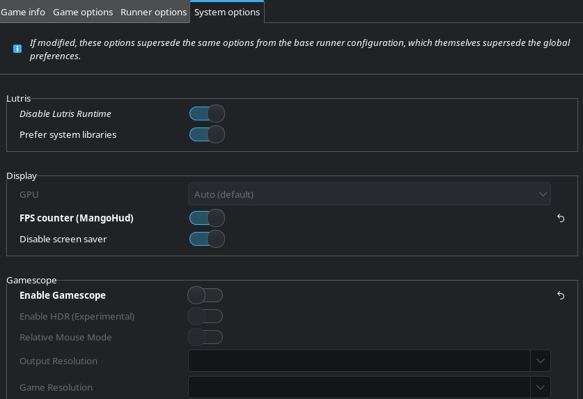Toggle Prefer system libraries switch
Screen dimensions: 583x399
207,134
